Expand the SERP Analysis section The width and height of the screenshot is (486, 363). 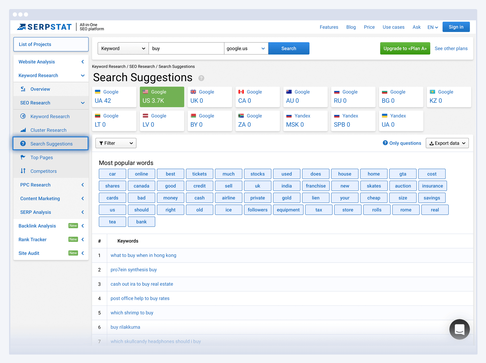click(51, 212)
